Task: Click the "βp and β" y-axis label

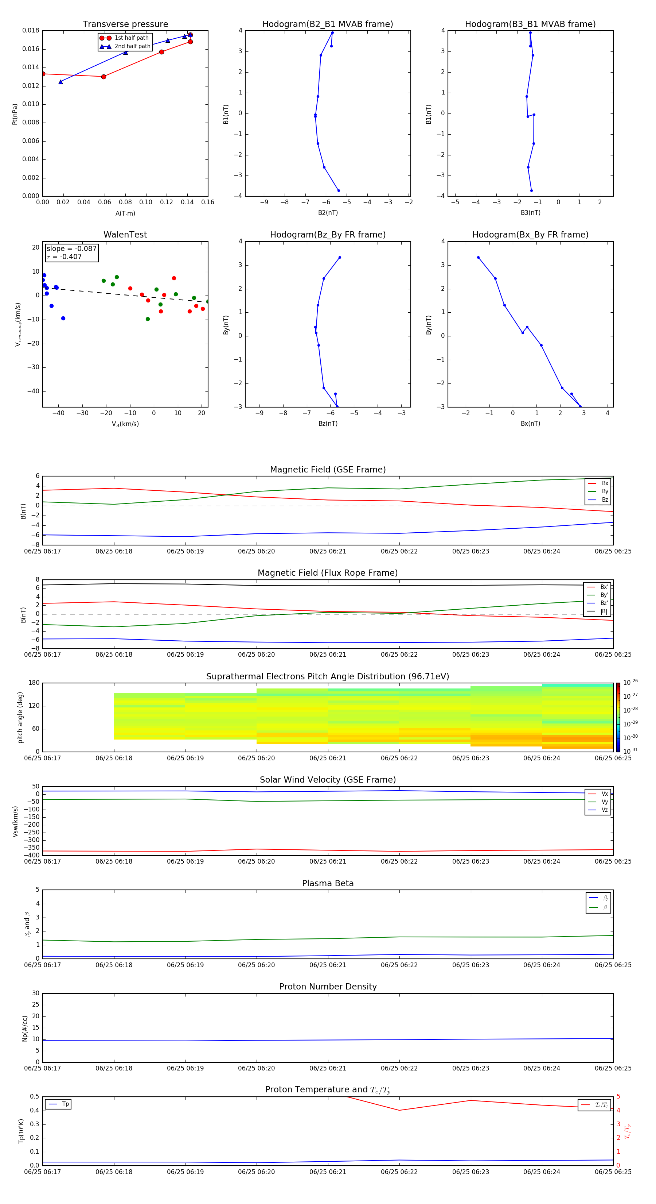Action: tap(27, 924)
